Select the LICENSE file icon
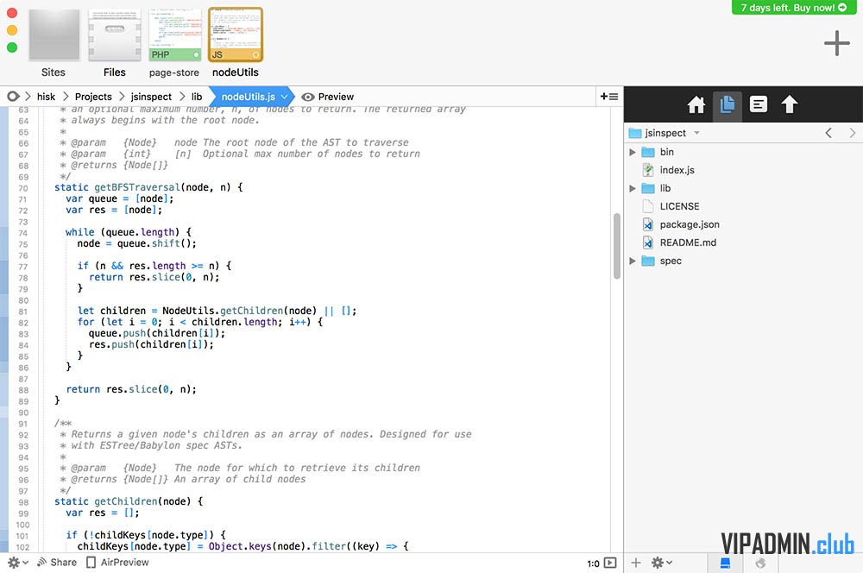The height and width of the screenshot is (573, 863). pyautogui.click(x=648, y=206)
